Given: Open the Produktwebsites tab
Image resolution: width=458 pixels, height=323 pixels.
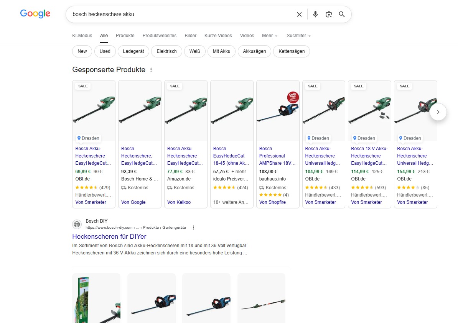Looking at the screenshot, I should pos(160,36).
